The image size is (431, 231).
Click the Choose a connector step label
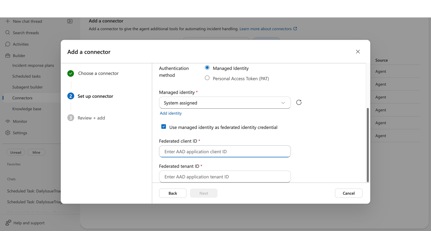click(x=98, y=73)
